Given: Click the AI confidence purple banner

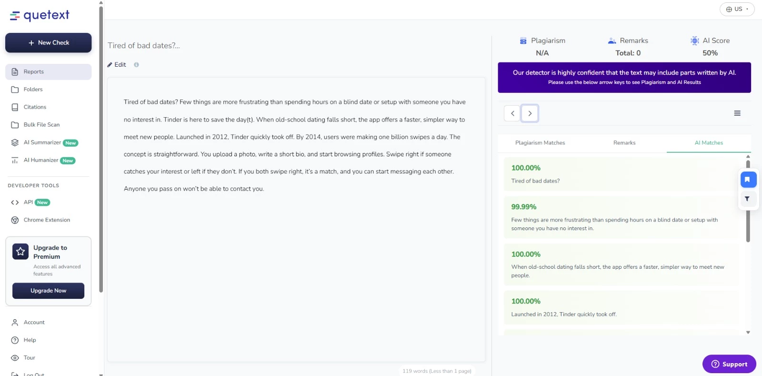Looking at the screenshot, I should tap(624, 78).
